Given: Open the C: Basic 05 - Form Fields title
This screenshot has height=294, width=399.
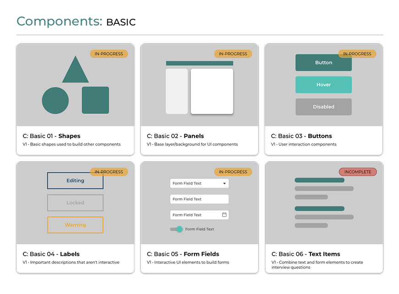Looking at the screenshot, I should 183,254.
